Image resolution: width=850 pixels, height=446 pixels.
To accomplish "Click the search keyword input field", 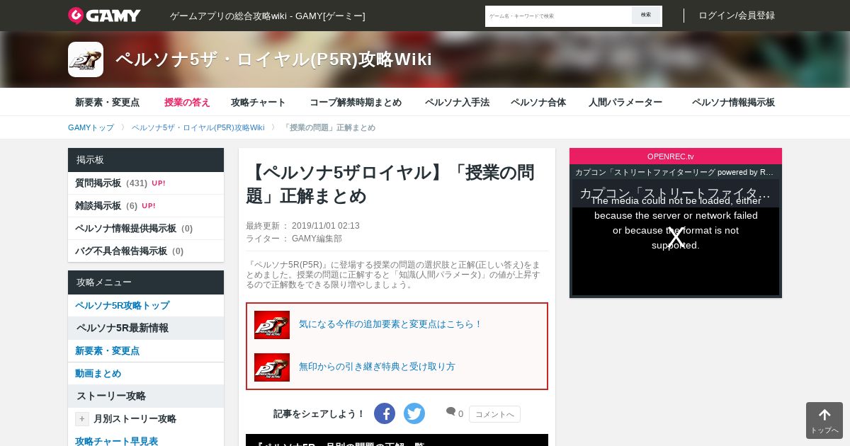I will click(558, 16).
